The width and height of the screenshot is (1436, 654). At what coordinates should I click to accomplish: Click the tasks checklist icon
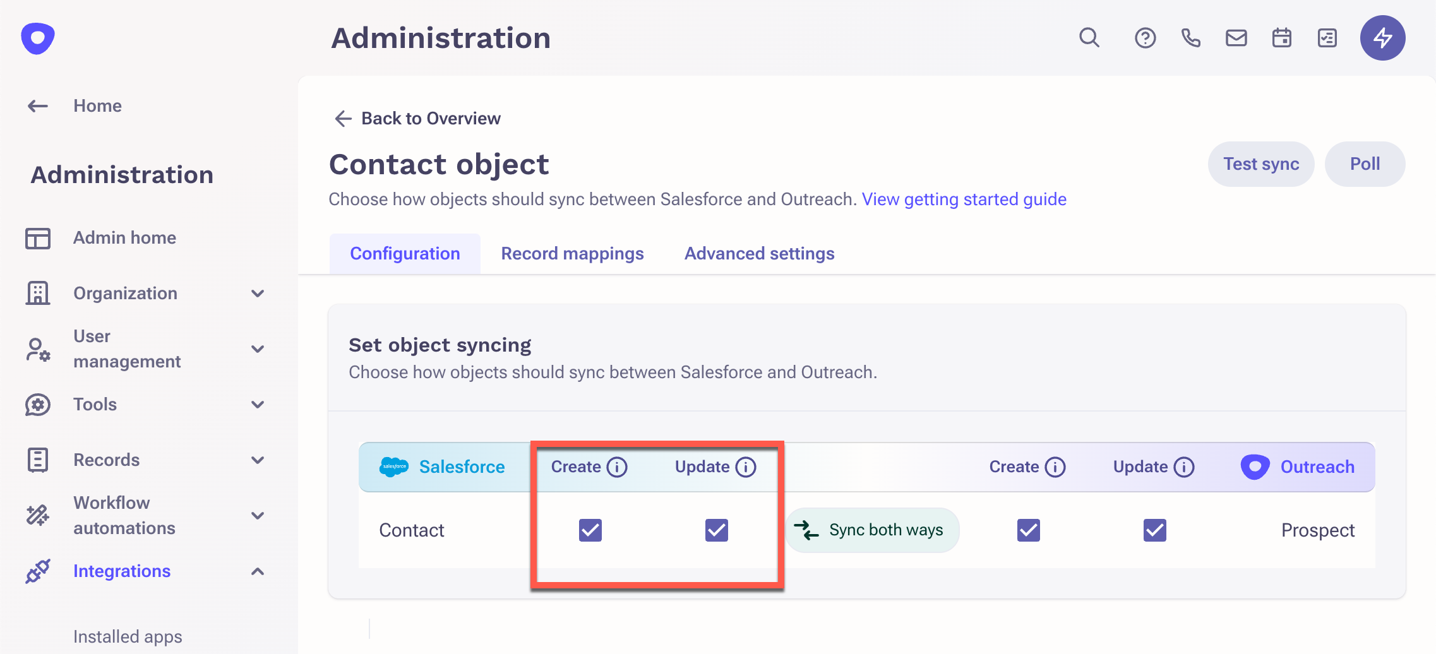(1327, 38)
